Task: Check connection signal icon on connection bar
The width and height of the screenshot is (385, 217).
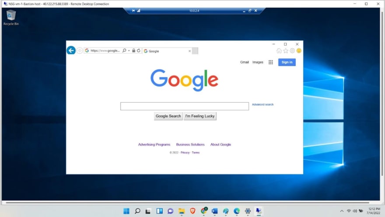Action: click(x=139, y=11)
